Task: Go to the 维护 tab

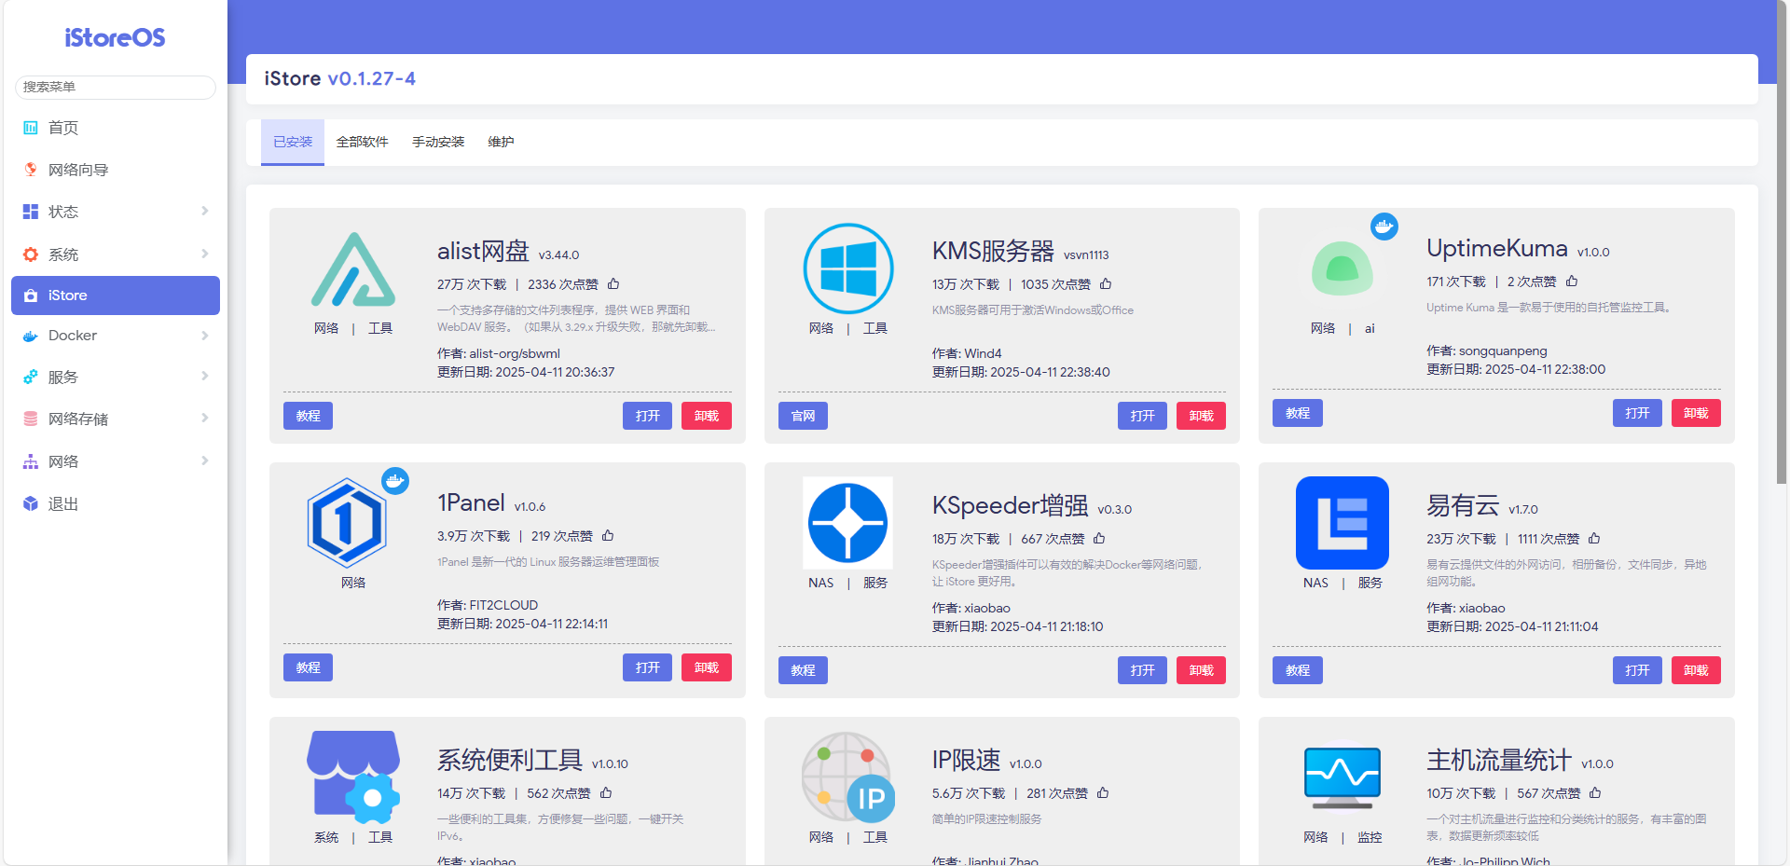Action: point(501,142)
